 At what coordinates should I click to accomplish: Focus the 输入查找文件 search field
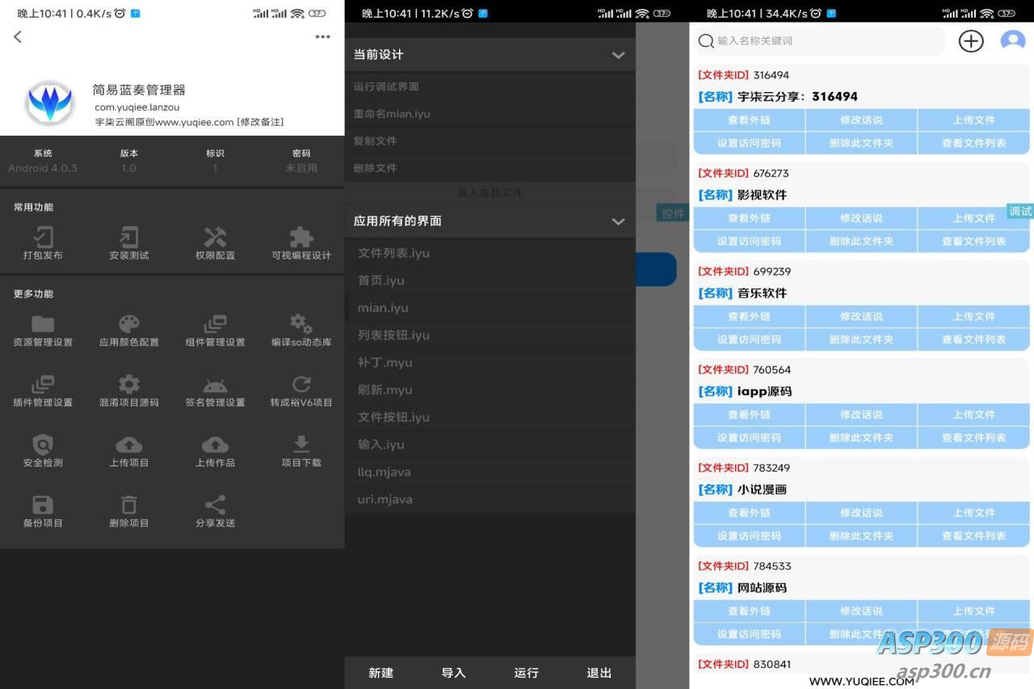point(490,193)
